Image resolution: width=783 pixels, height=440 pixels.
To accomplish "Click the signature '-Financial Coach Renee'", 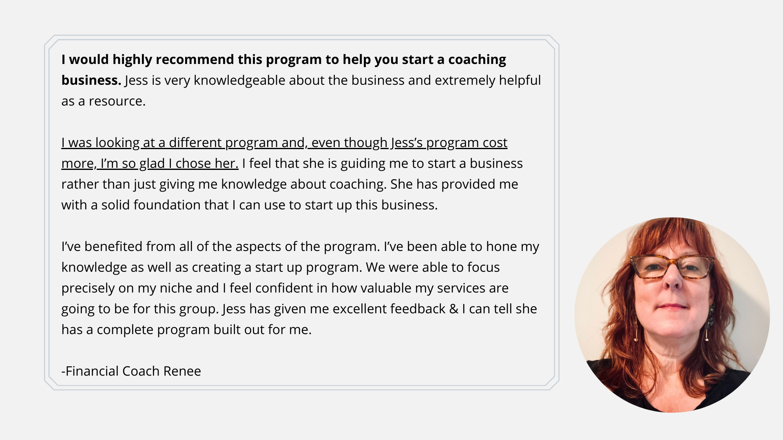I will point(131,371).
